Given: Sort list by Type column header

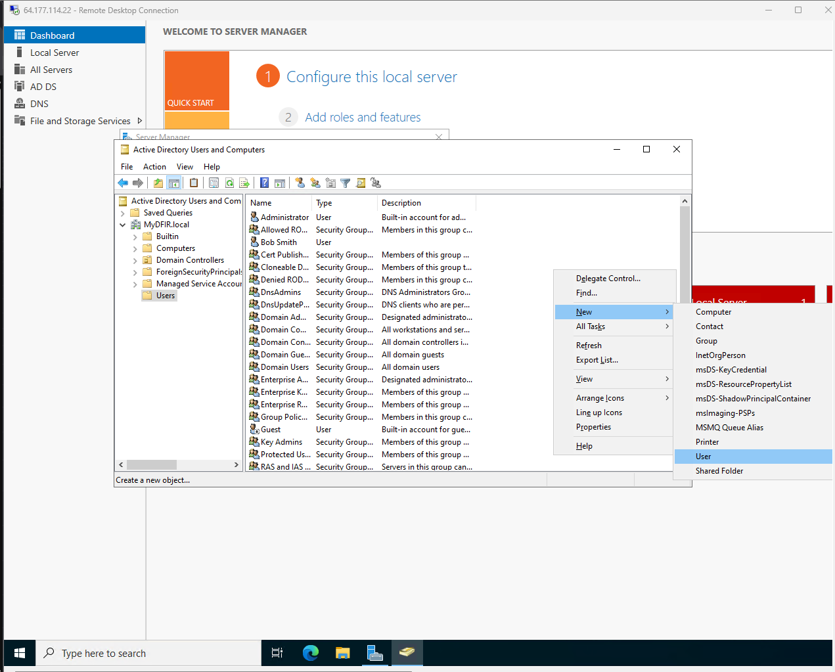Looking at the screenshot, I should [x=344, y=203].
